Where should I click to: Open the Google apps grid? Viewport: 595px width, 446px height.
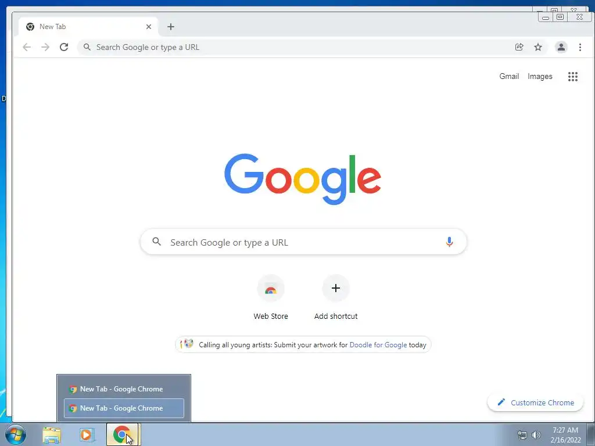pos(572,77)
